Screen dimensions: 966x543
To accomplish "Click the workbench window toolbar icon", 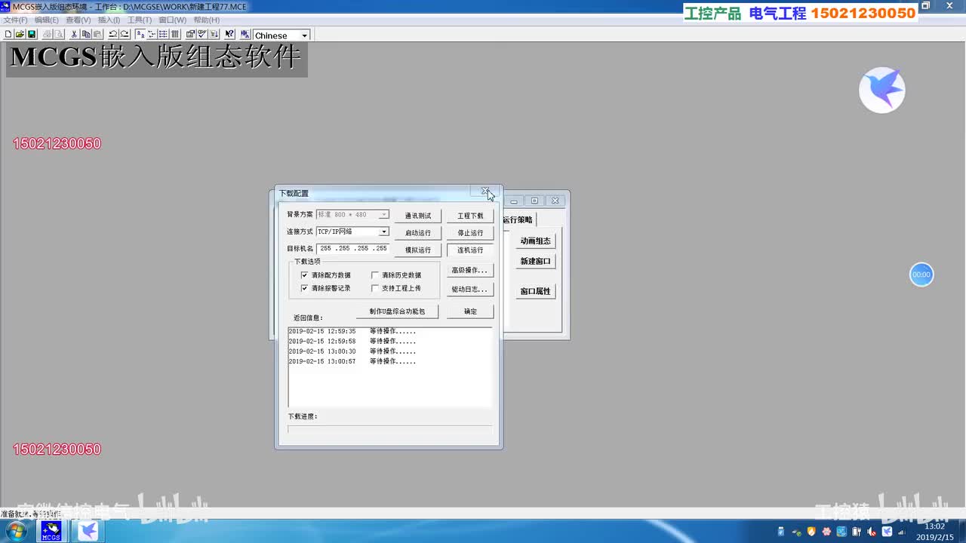I will 190,35.
